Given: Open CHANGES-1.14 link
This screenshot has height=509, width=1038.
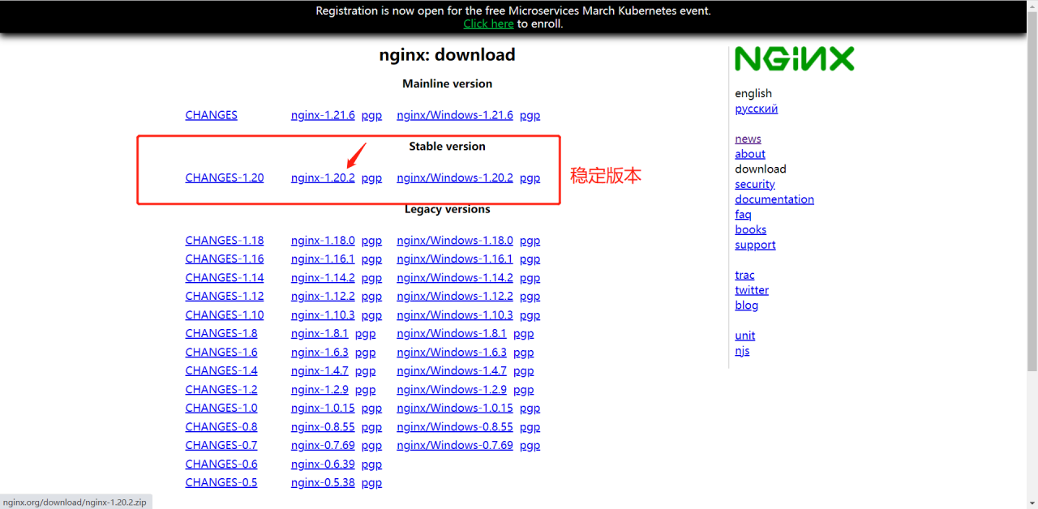Looking at the screenshot, I should point(225,277).
